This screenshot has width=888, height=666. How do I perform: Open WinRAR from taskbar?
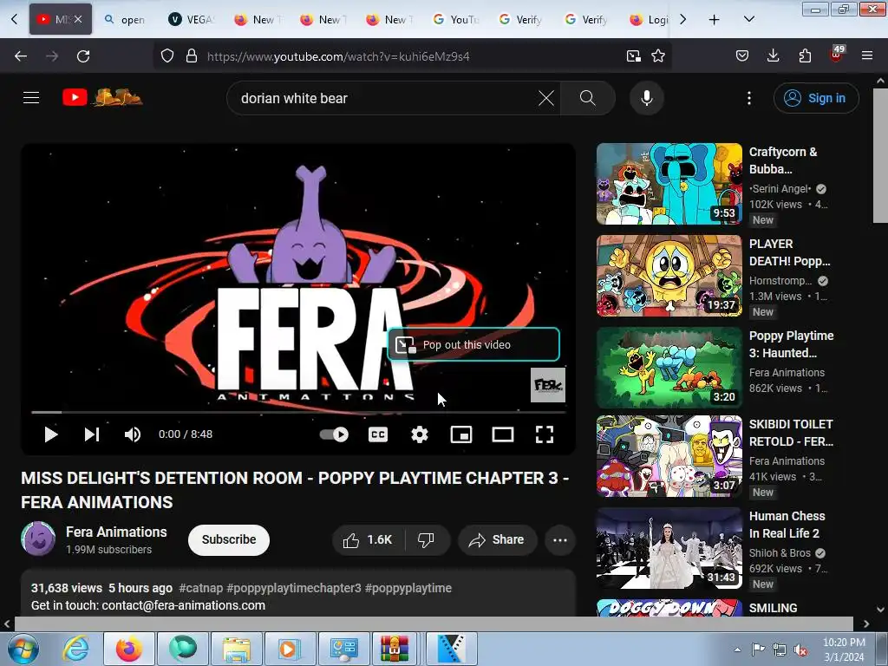coord(395,649)
